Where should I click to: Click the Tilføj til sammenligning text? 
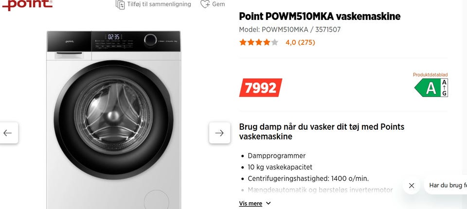pos(159,4)
